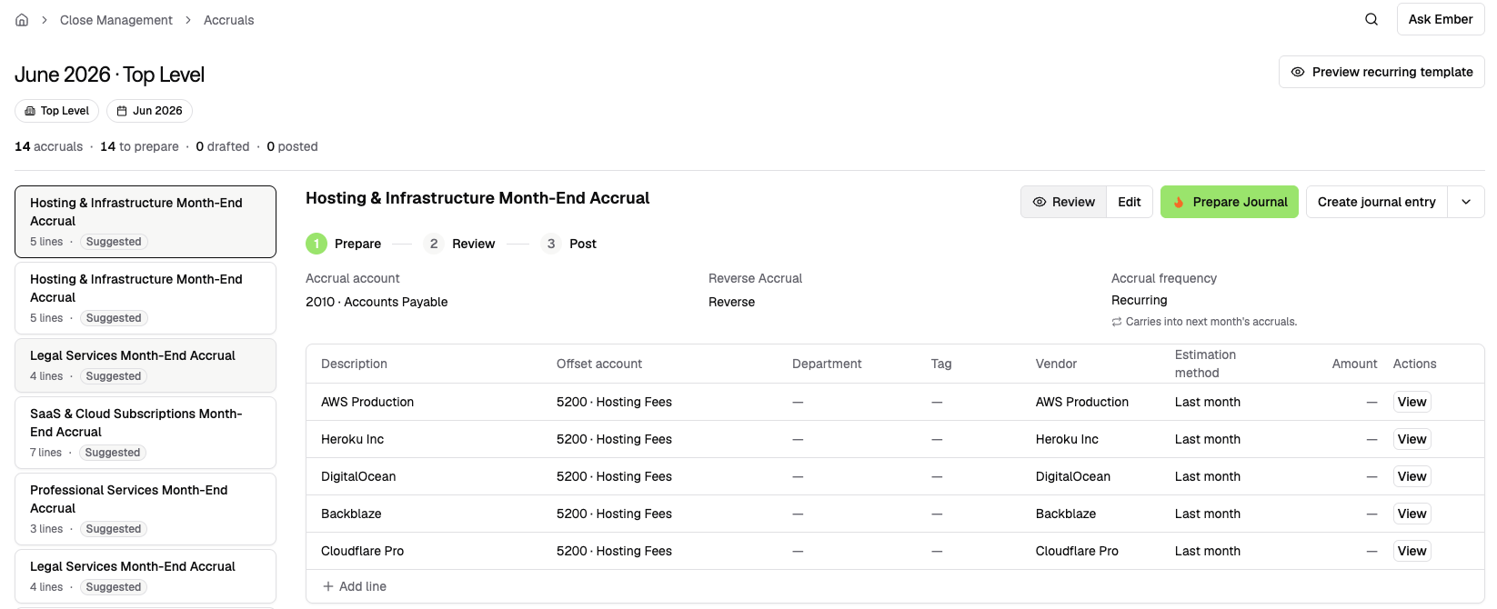View the AWS Production line
This screenshot has height=609, width=1497.
[x=1412, y=402]
